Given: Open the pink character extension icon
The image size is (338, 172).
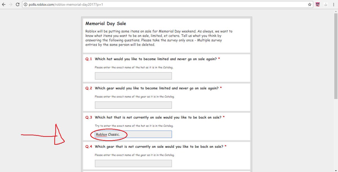Looking at the screenshot, I should [318, 4].
